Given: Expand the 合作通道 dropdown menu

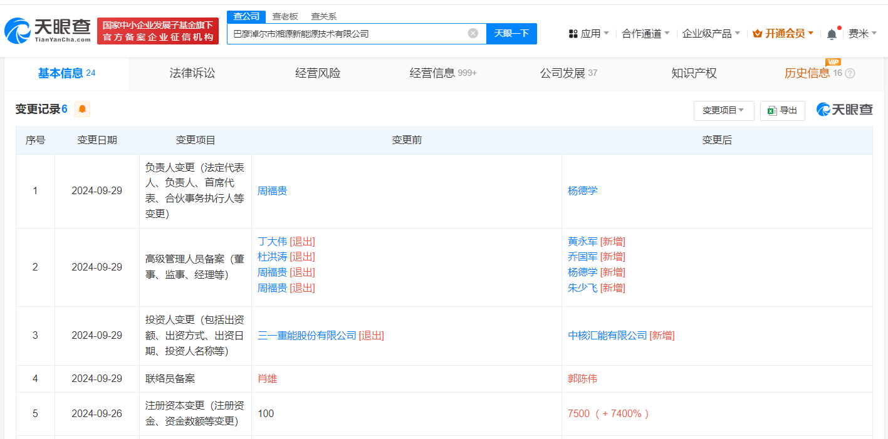Looking at the screenshot, I should pyautogui.click(x=645, y=34).
